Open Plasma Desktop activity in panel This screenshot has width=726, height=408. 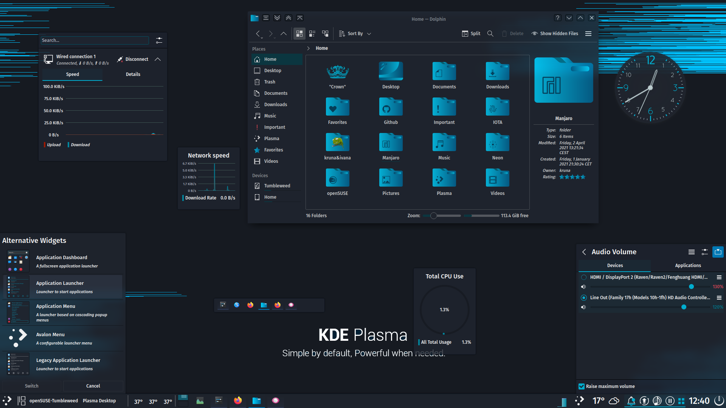click(99, 401)
